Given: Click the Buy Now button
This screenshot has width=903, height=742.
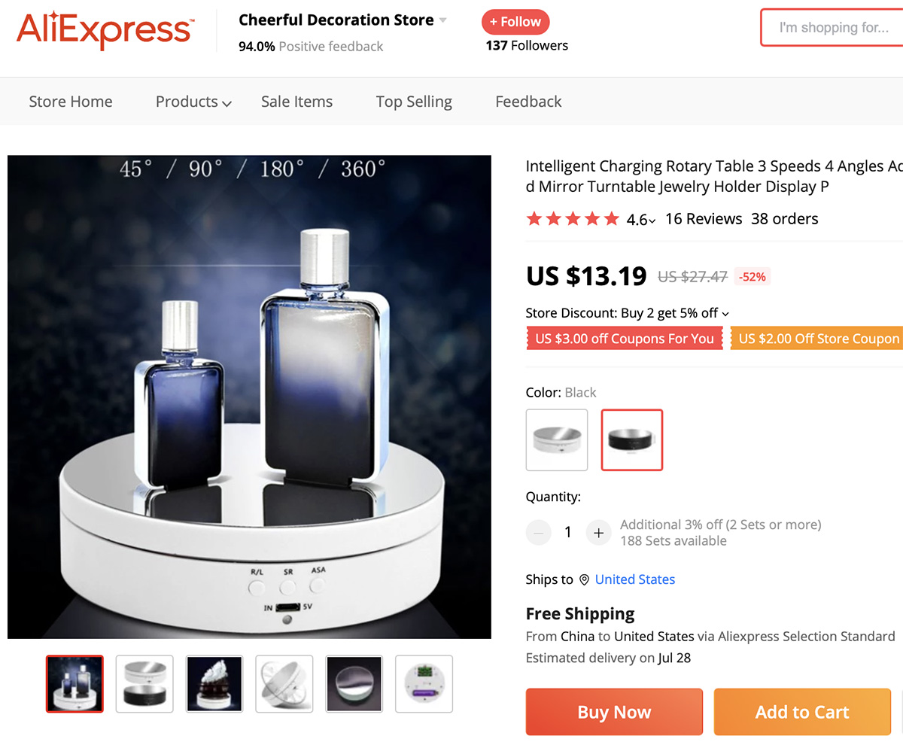Looking at the screenshot, I should click(x=614, y=712).
